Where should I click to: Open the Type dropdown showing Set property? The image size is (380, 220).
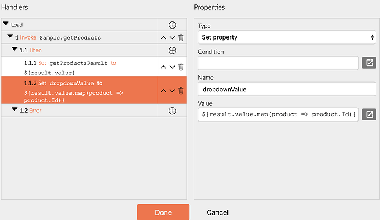[x=286, y=37]
